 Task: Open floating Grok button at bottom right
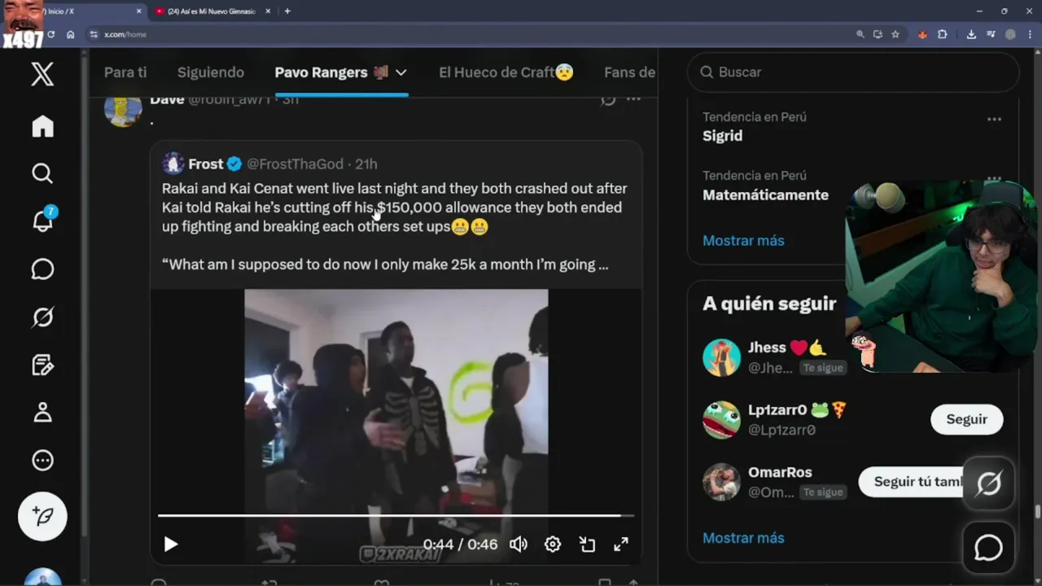tap(988, 484)
